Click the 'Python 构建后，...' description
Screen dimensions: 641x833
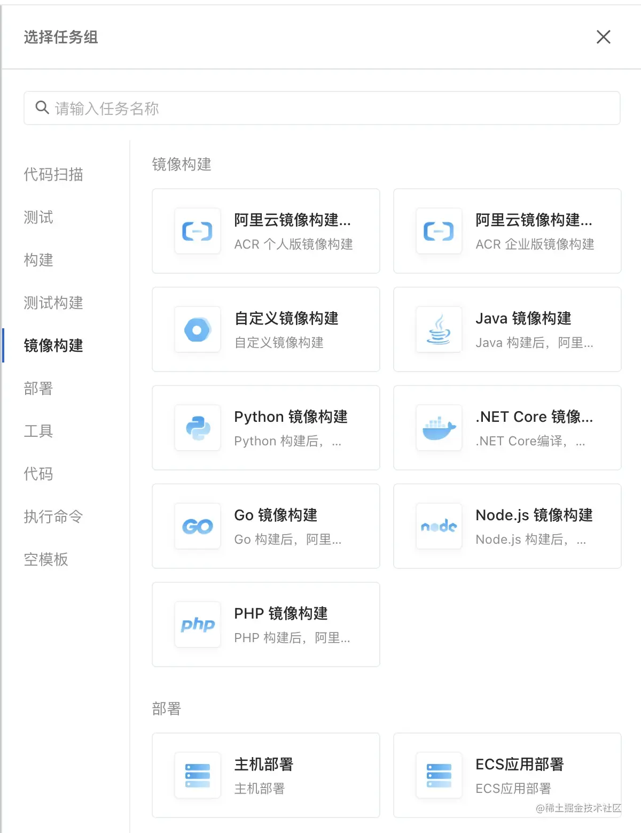pyautogui.click(x=288, y=441)
